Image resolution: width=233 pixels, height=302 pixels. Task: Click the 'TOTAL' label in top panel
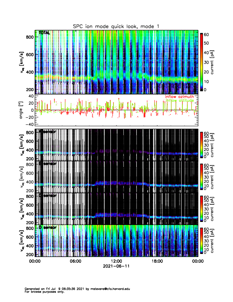pyautogui.click(x=44, y=34)
